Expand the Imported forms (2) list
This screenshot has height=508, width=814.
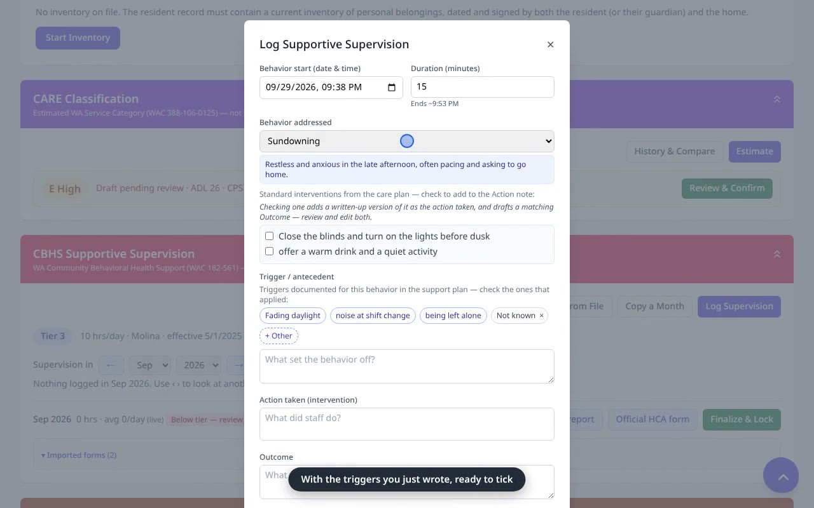click(x=79, y=455)
